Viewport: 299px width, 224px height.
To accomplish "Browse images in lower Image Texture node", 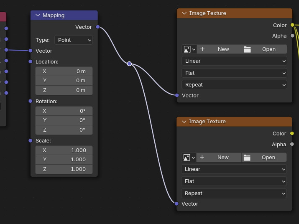I will (189, 158).
